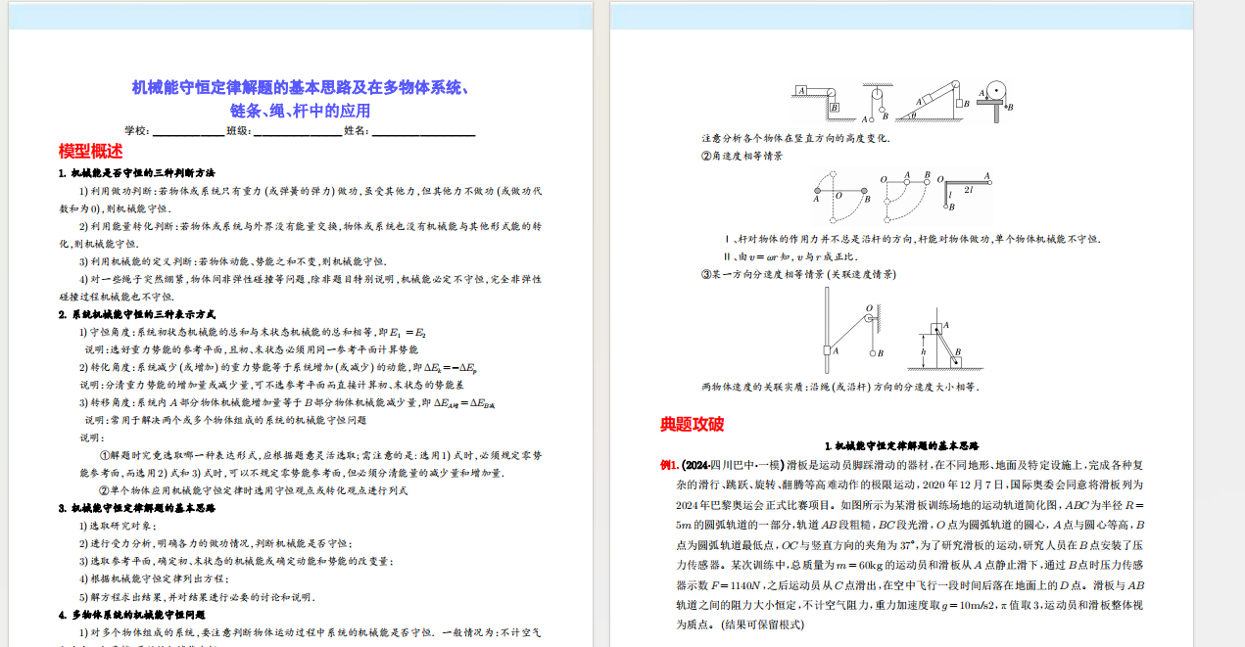Click the blank line after 班级:
The height and width of the screenshot is (647, 1245).
pyautogui.click(x=297, y=130)
